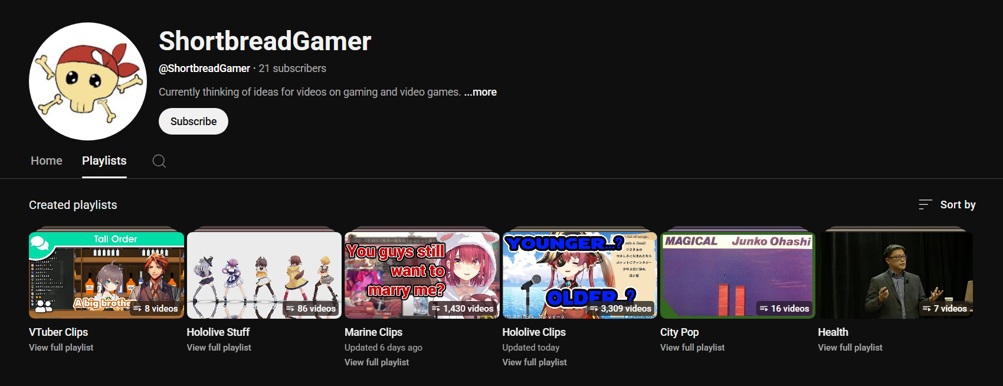Screen dimensions: 1003x386
Task: View full playlist under Hololive Clips
Action: point(535,362)
